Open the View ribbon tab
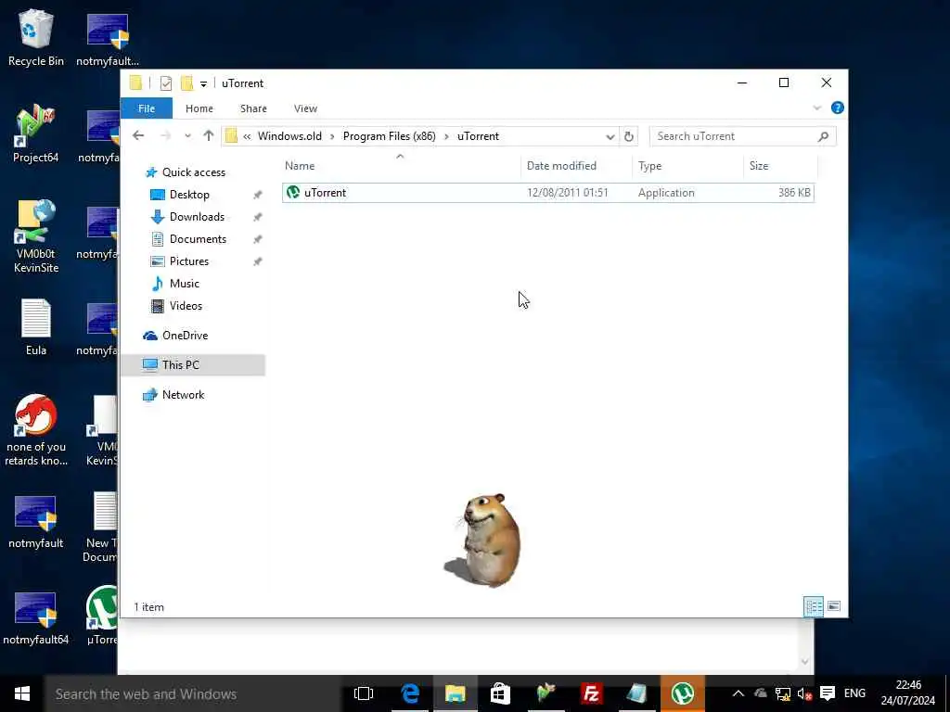Viewport: 950px width, 712px height. (305, 108)
